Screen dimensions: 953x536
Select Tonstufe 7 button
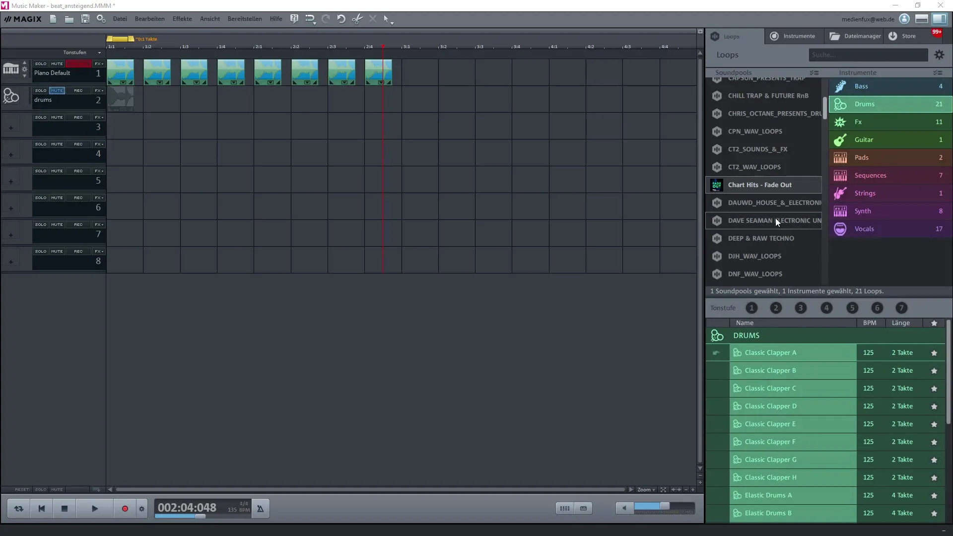901,308
